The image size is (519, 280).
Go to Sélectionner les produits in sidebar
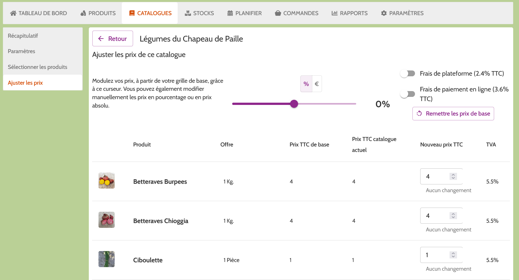pos(37,67)
